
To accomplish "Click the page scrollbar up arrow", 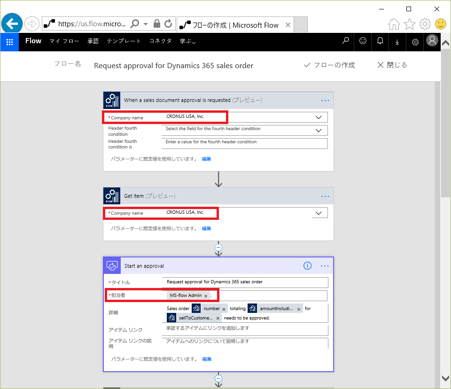I will pyautogui.click(x=445, y=43).
